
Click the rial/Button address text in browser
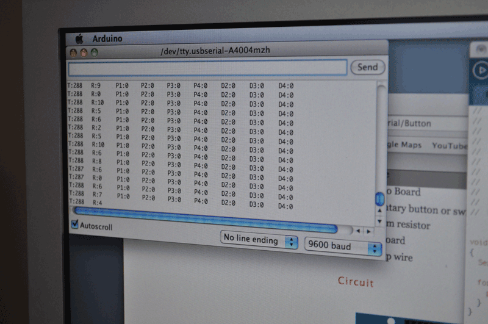click(x=409, y=124)
